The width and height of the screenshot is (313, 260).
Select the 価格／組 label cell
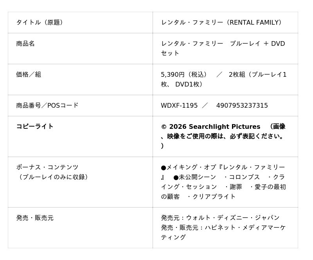click(x=29, y=74)
